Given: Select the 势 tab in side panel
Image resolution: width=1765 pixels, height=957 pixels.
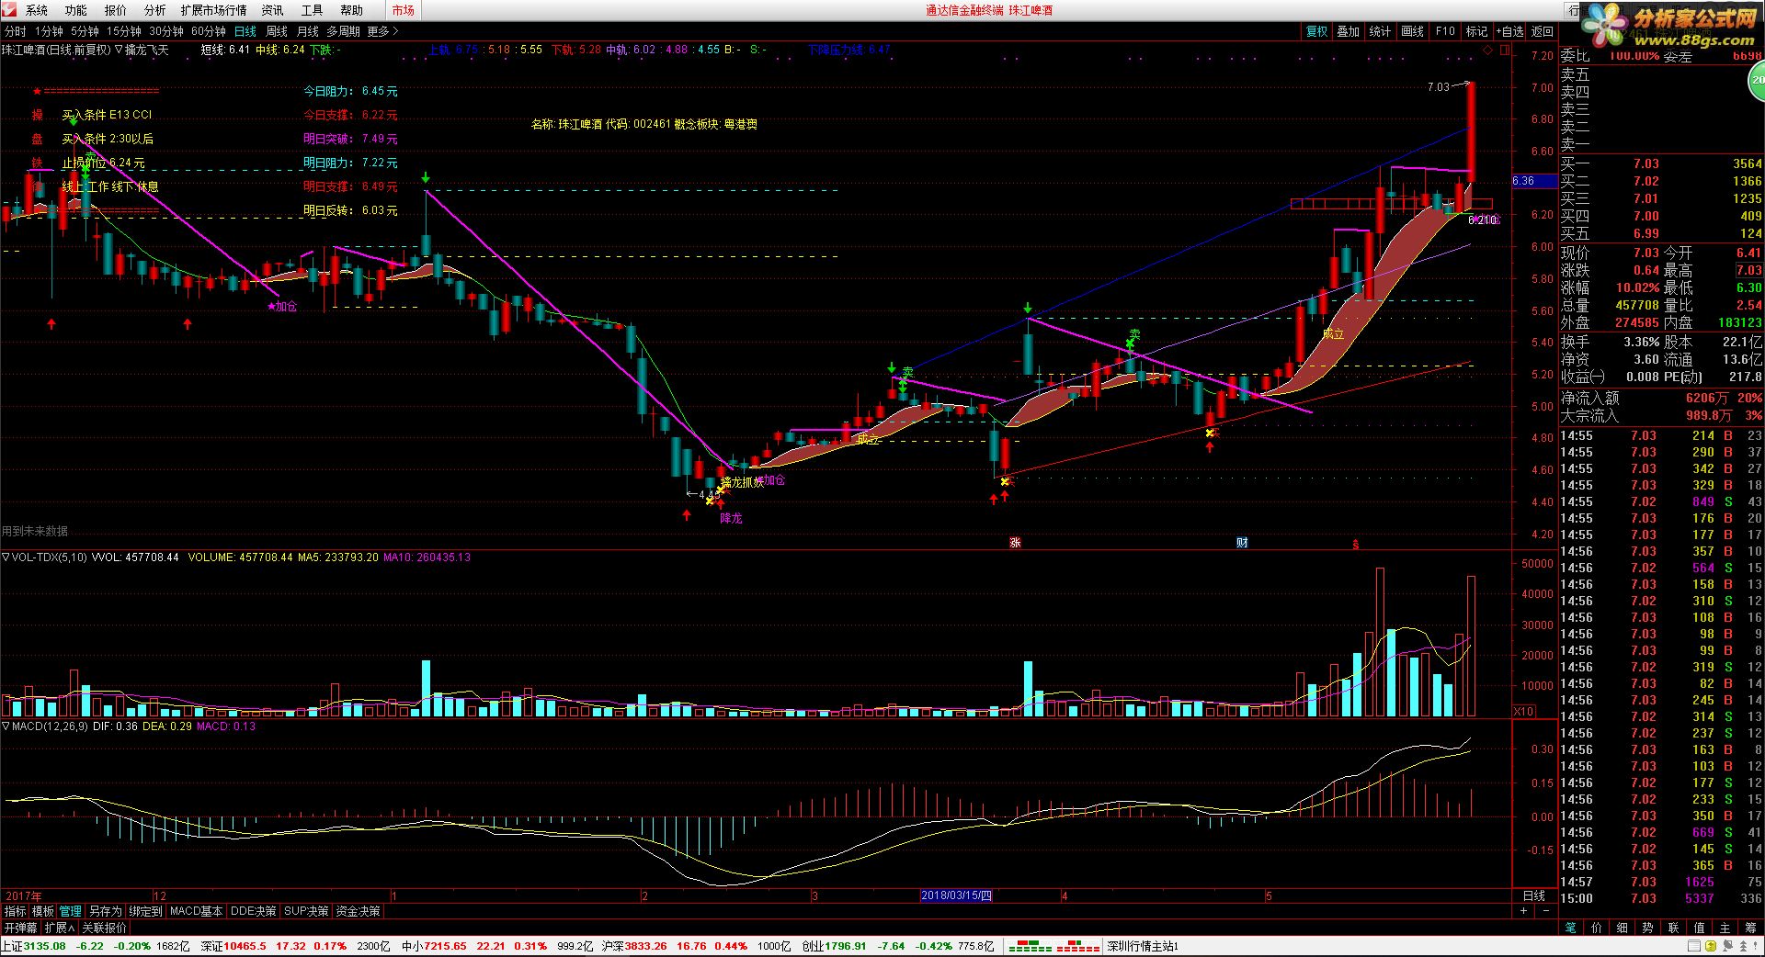Looking at the screenshot, I should 1647,928.
